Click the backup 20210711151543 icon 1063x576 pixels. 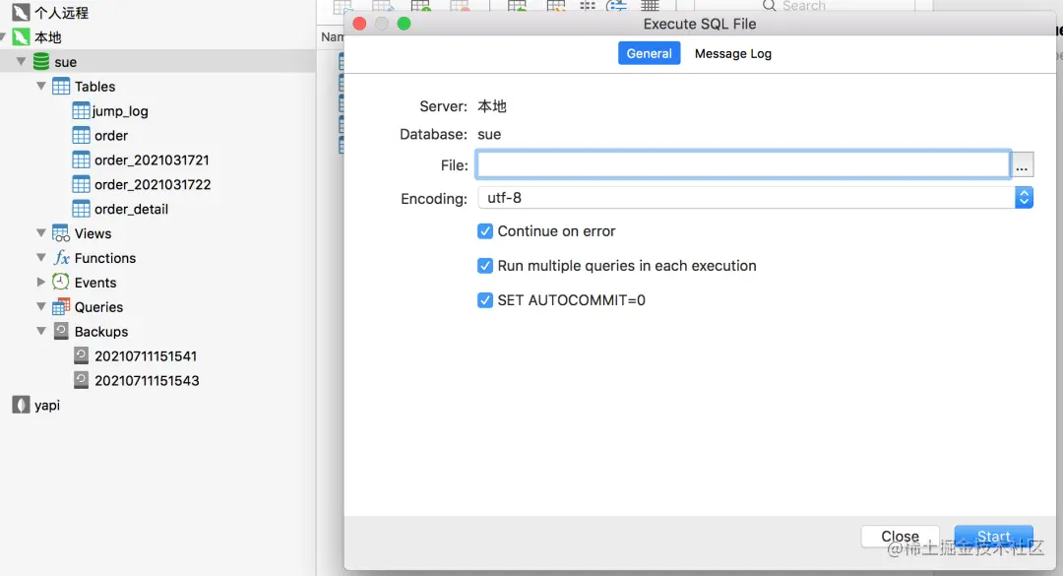click(x=81, y=380)
